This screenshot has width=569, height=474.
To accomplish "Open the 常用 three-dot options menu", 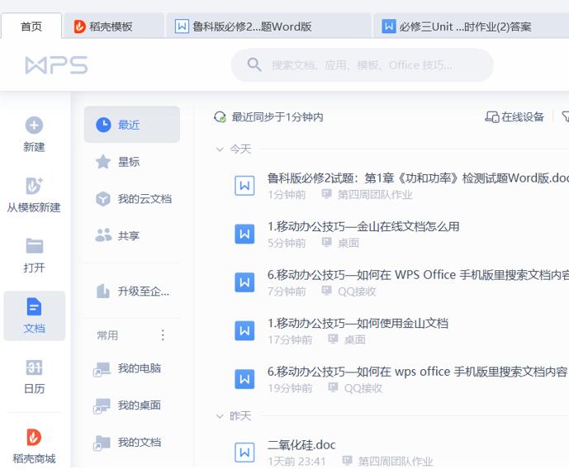I will [163, 335].
